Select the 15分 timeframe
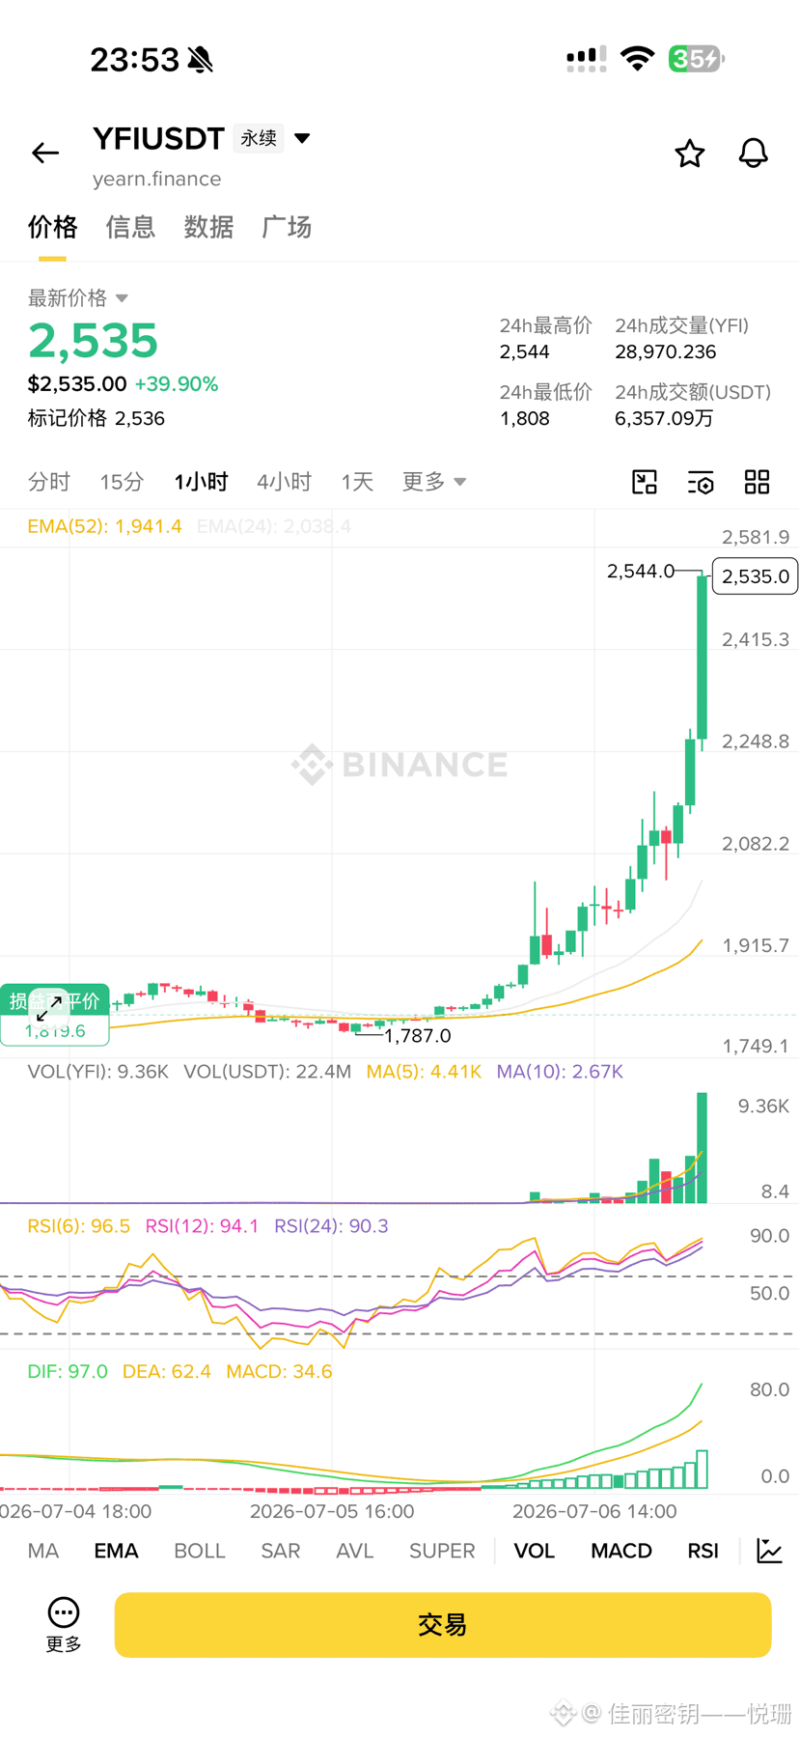Image resolution: width=799 pixels, height=1738 pixels. pyautogui.click(x=122, y=482)
